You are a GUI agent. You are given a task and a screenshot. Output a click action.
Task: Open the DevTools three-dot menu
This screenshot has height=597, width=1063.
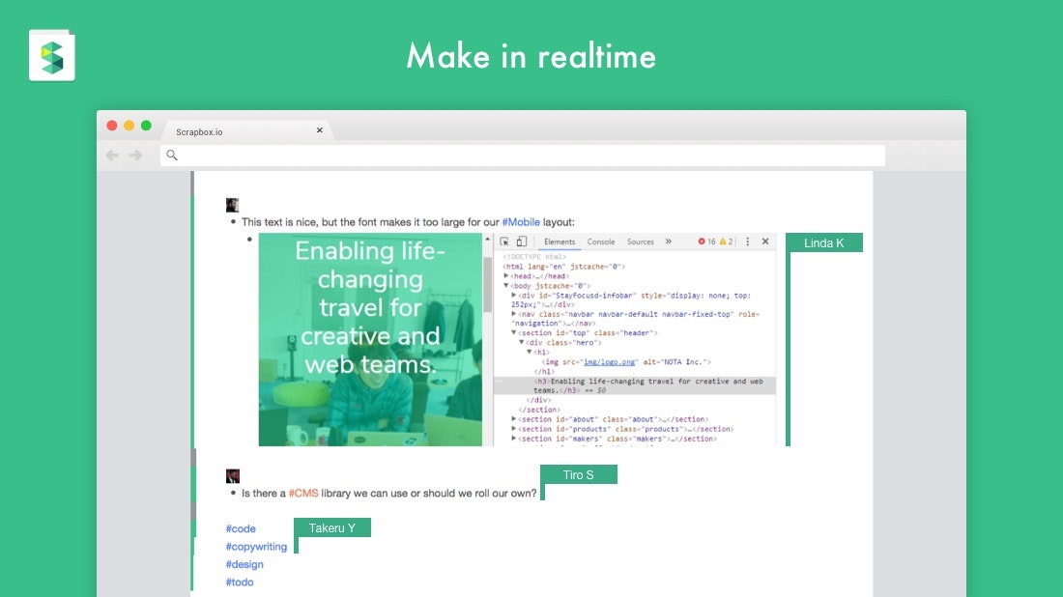[x=748, y=242]
